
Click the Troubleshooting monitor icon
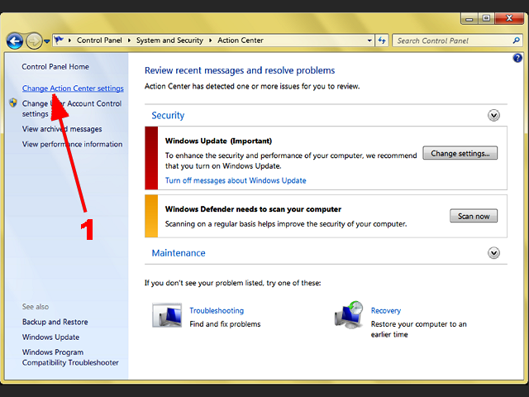click(x=167, y=315)
